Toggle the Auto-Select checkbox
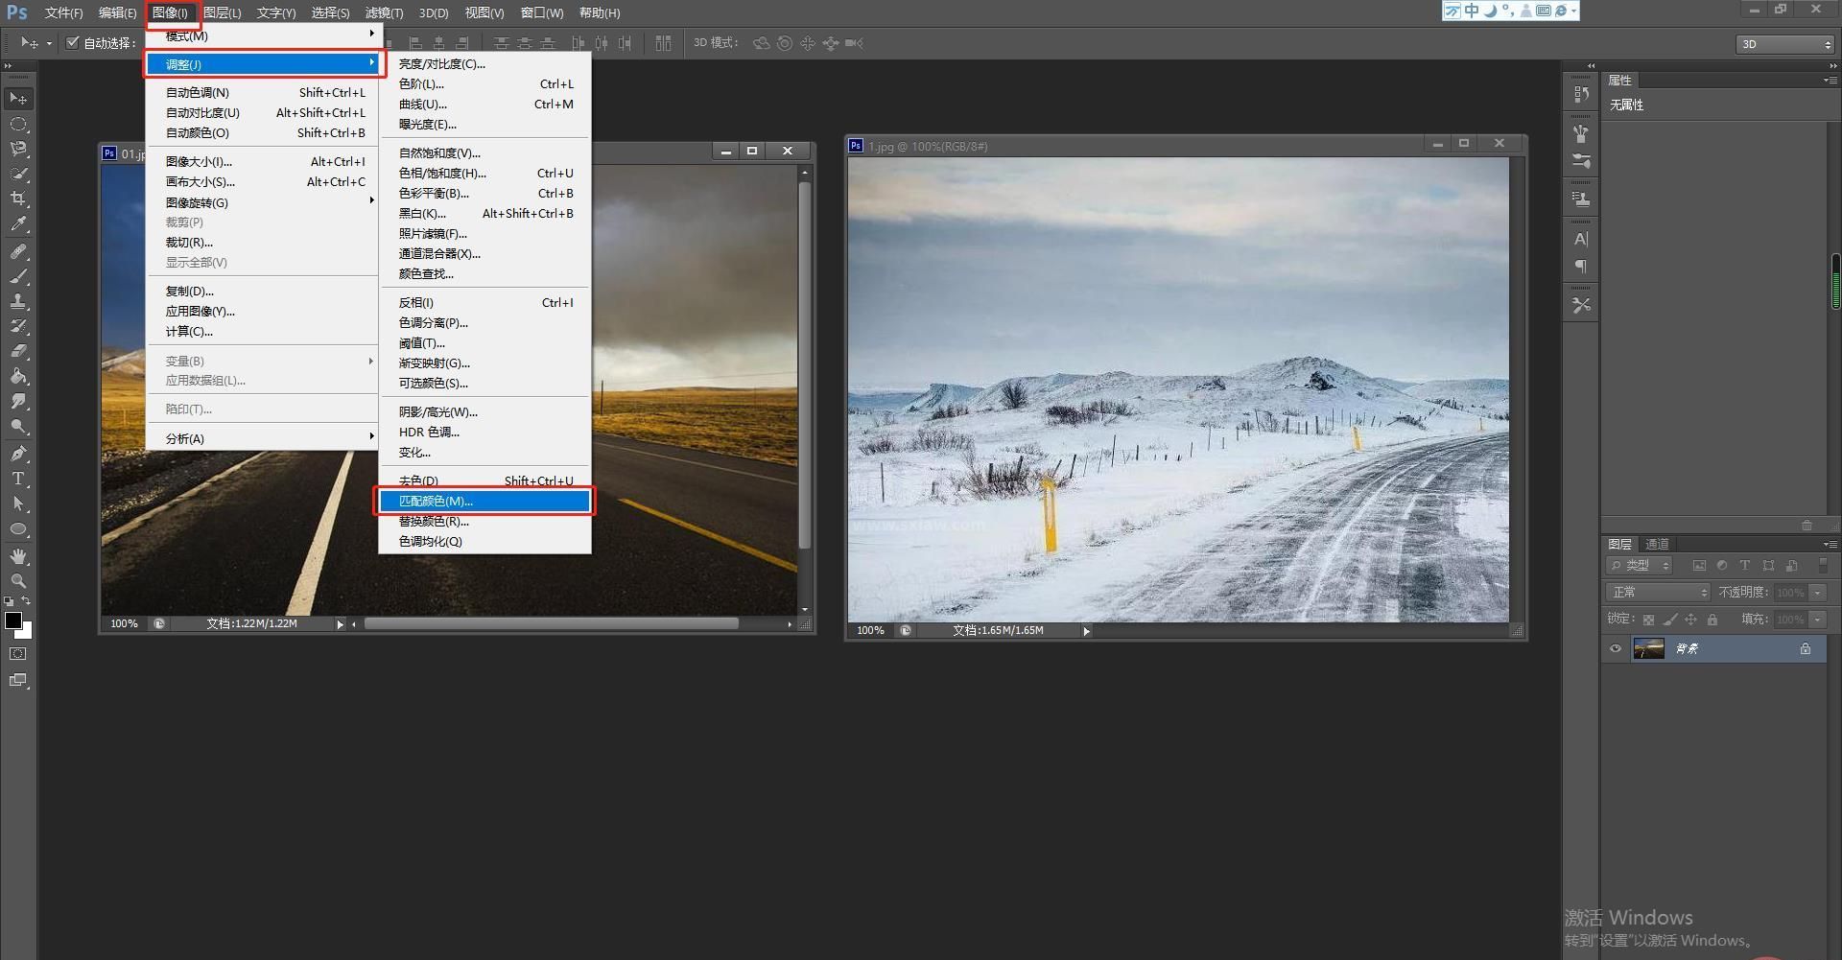Image resolution: width=1842 pixels, height=960 pixels. coord(73,42)
